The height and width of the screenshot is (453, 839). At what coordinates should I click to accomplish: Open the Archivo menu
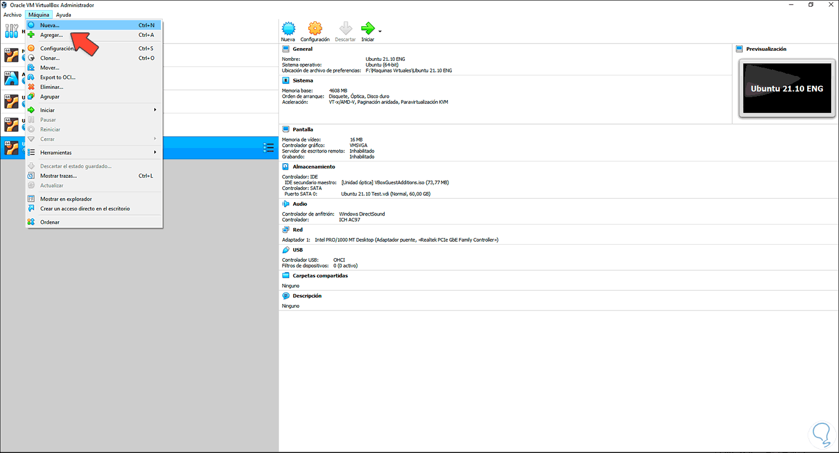pyautogui.click(x=12, y=15)
